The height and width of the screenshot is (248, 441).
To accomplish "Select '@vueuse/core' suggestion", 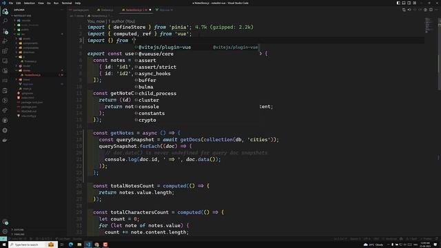I will (196, 54).
